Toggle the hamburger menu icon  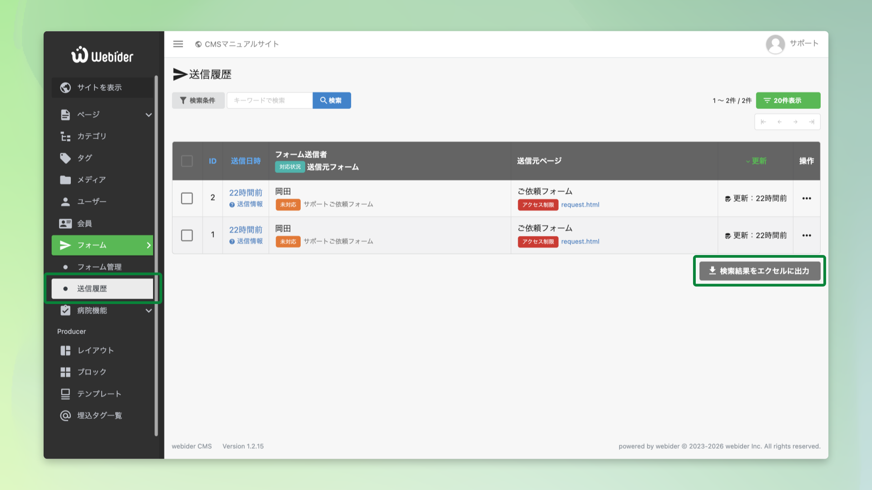pyautogui.click(x=178, y=44)
